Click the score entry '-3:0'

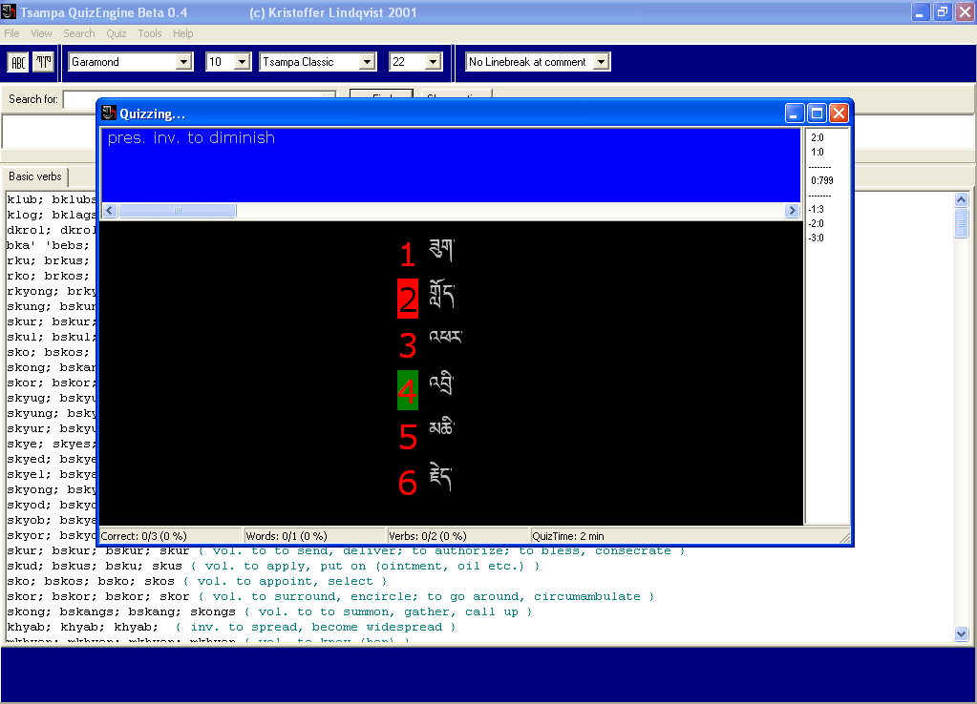[817, 238]
